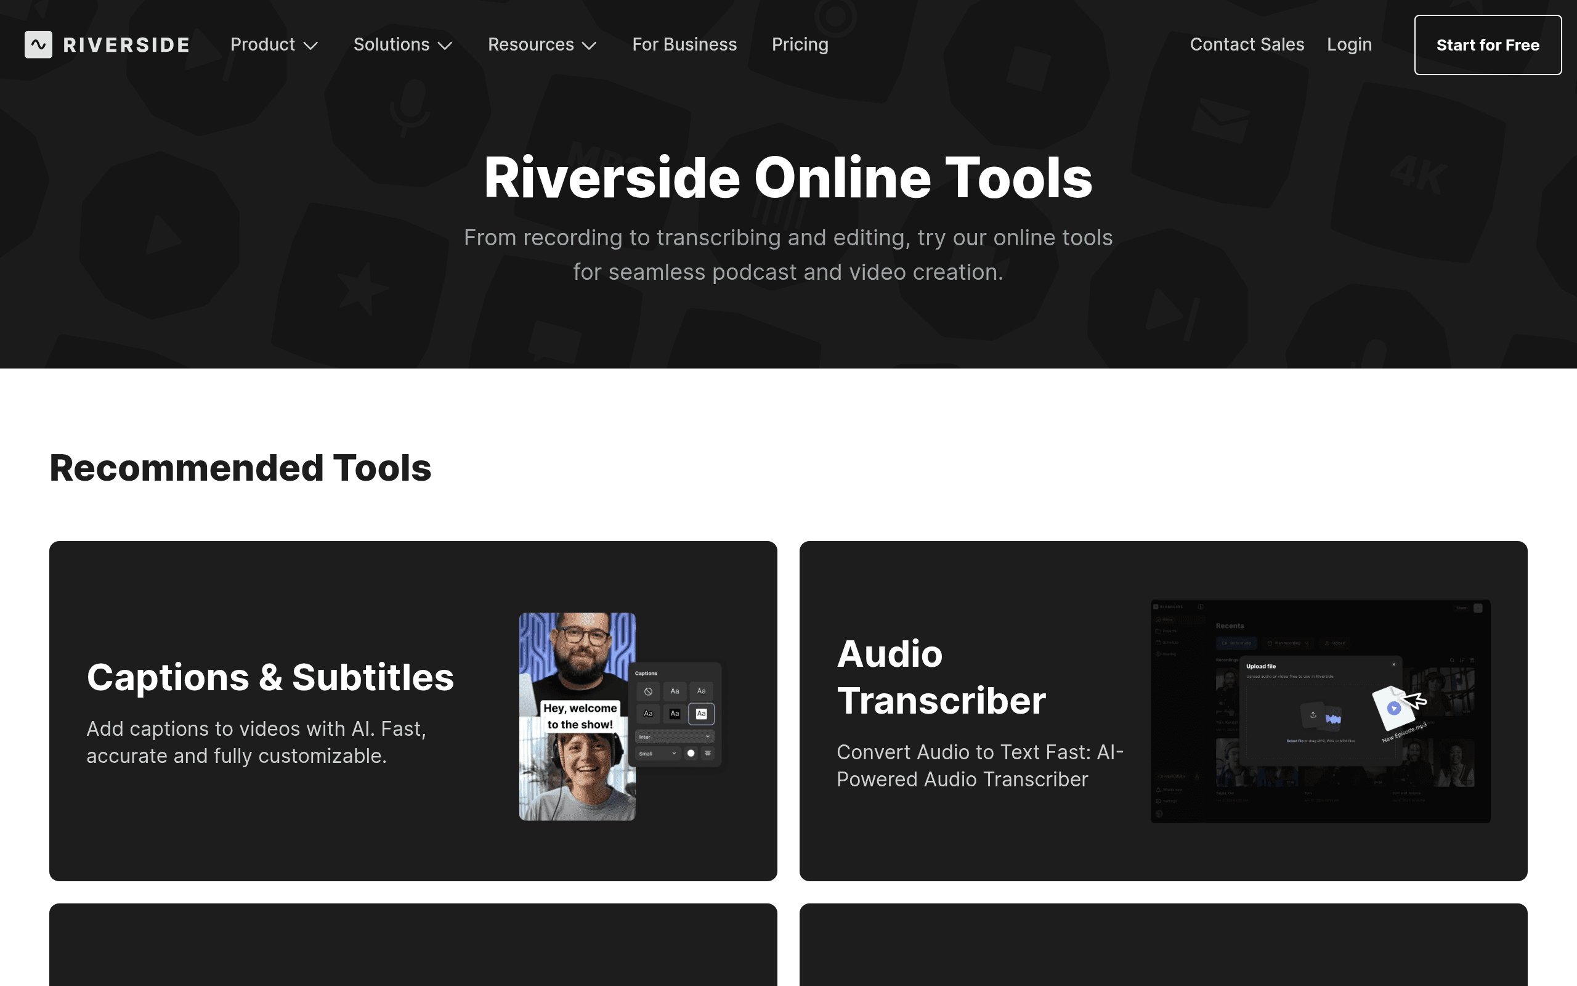Select the caption highlight animation icon

point(707,753)
